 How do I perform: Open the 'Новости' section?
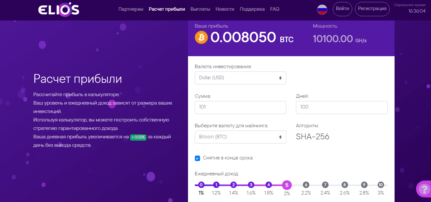pos(225,9)
